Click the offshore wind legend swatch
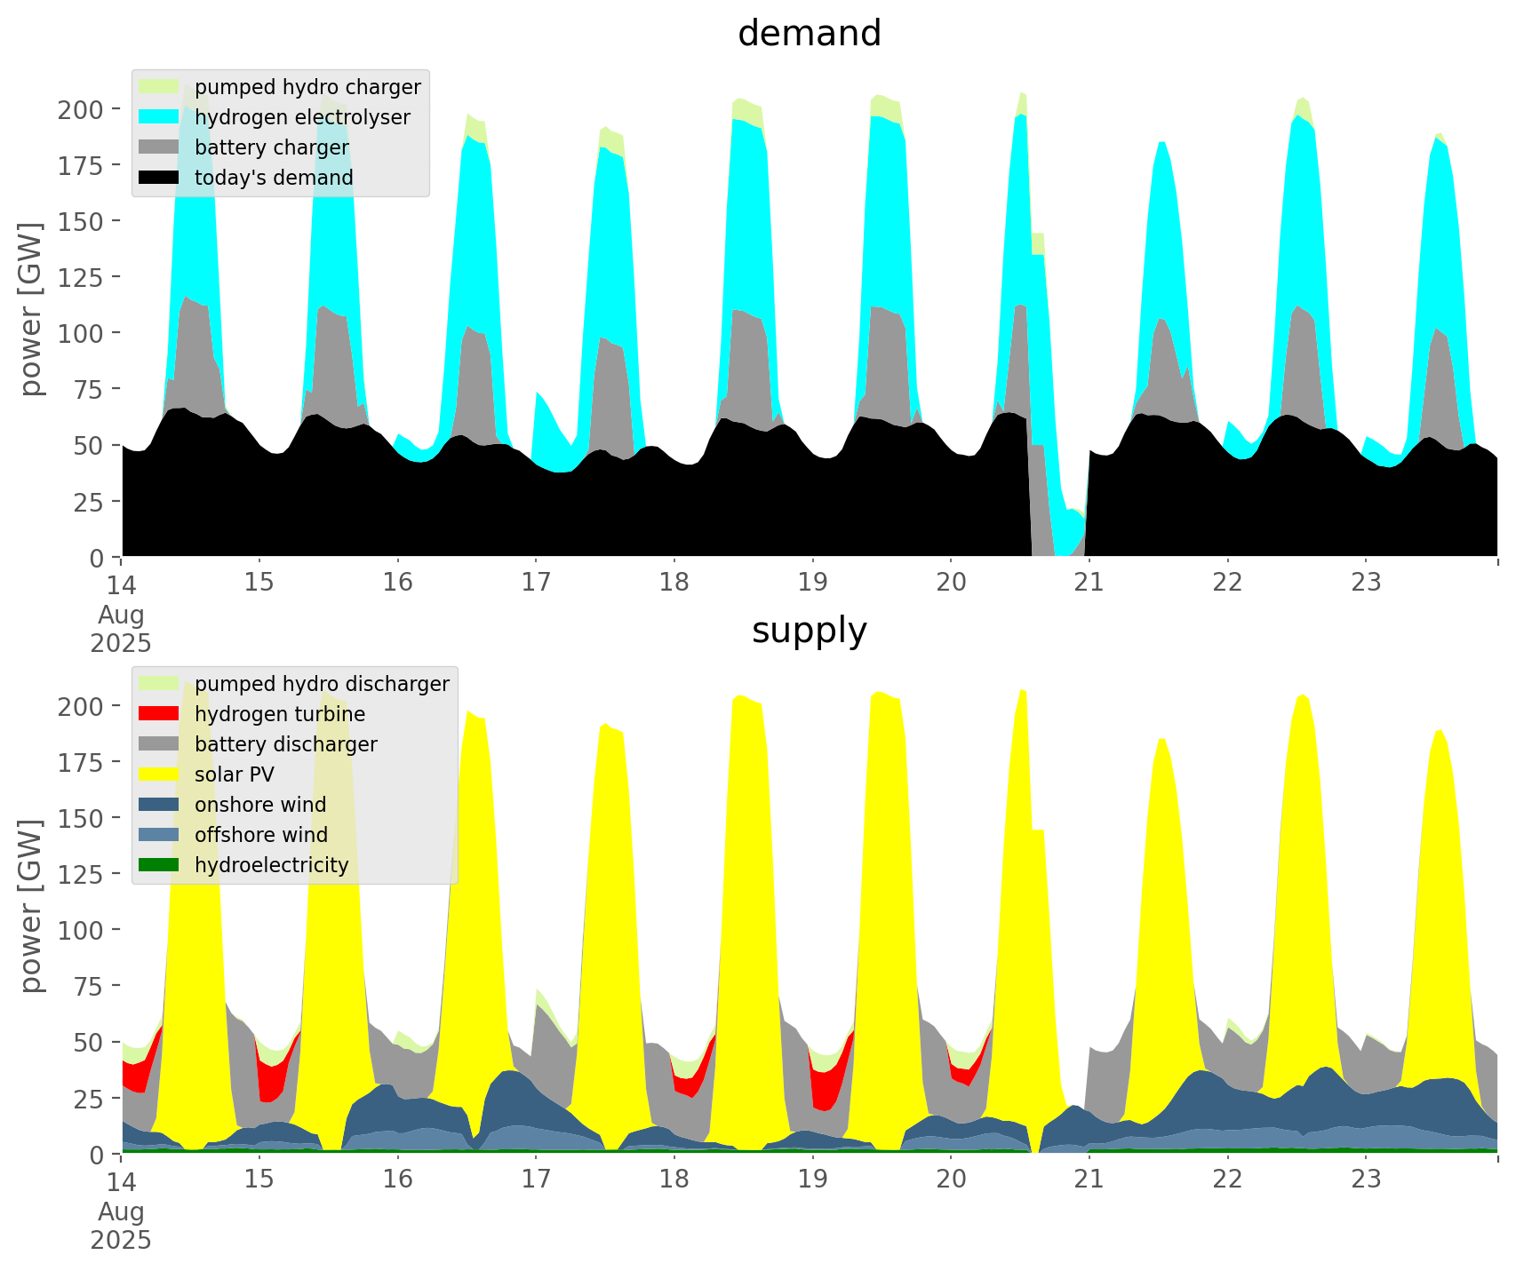This screenshot has height=1271, width=1516. click(x=159, y=835)
